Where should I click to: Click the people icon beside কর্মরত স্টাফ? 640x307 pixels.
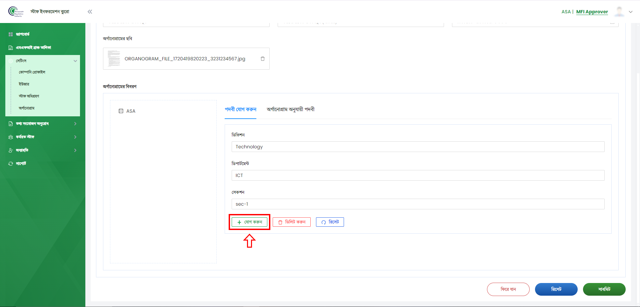[x=11, y=137]
